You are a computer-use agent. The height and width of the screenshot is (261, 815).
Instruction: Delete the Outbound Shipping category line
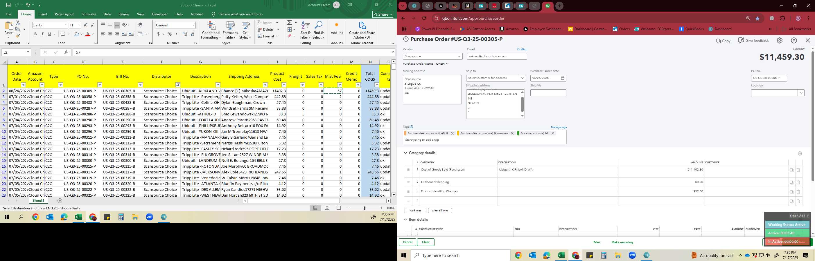[798, 182]
